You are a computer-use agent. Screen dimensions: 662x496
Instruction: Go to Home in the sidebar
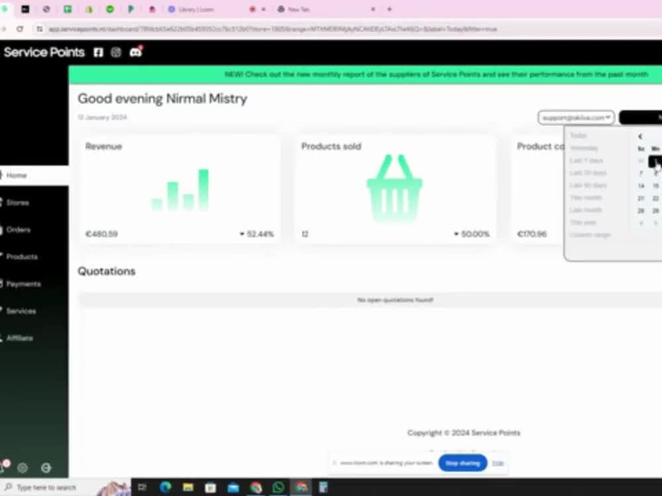pyautogui.click(x=34, y=175)
